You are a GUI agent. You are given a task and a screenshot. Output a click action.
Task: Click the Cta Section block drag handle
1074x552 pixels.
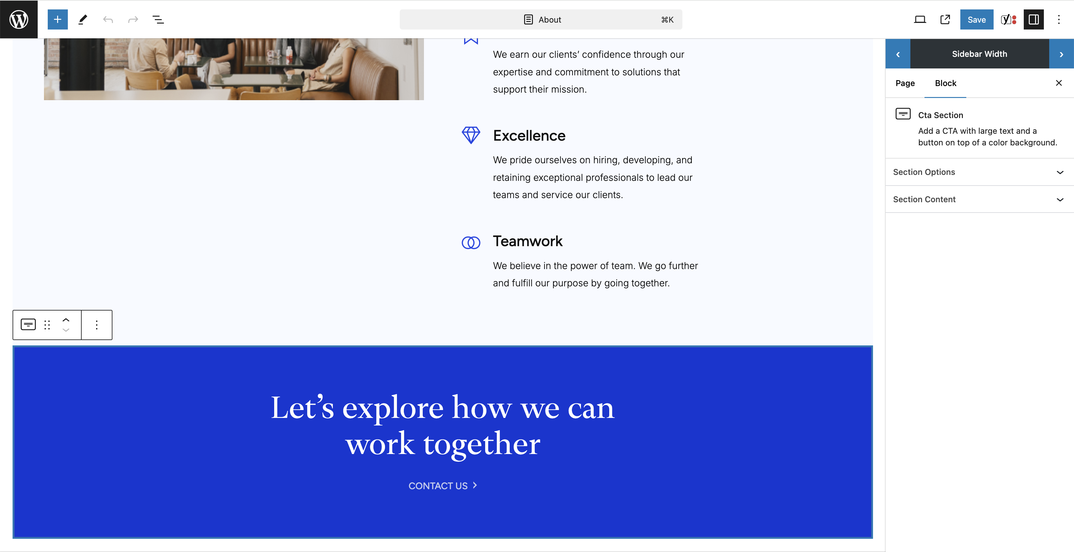47,325
